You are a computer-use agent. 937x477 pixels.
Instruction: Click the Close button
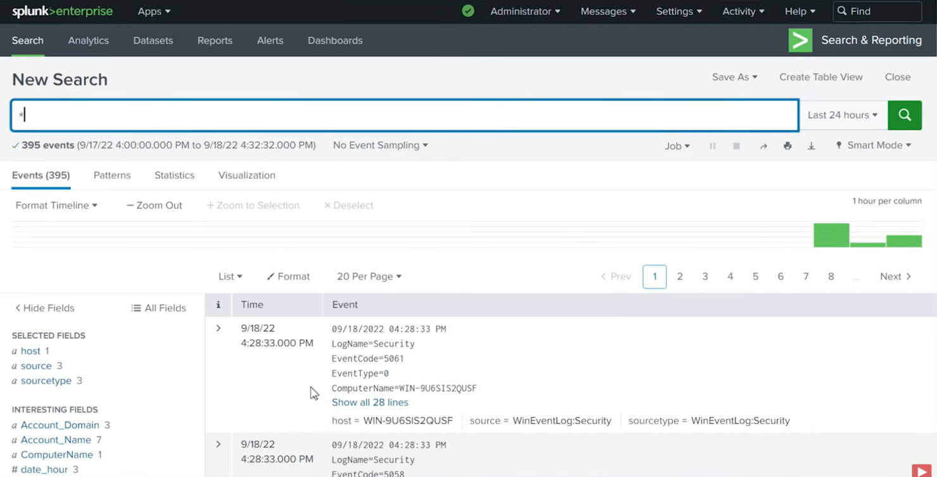tap(898, 77)
